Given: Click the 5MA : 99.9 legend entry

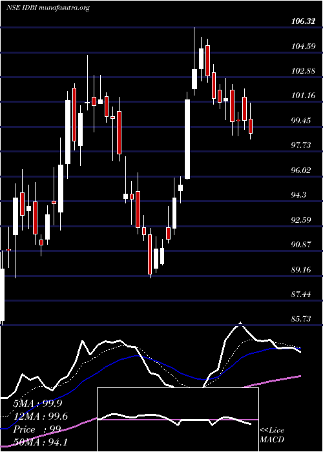Looking at the screenshot, I should click(x=38, y=404).
